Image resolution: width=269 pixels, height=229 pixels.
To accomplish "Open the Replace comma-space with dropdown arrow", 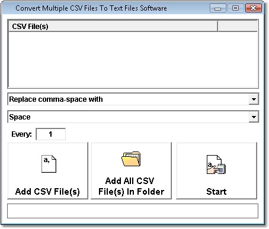I will tap(254, 99).
